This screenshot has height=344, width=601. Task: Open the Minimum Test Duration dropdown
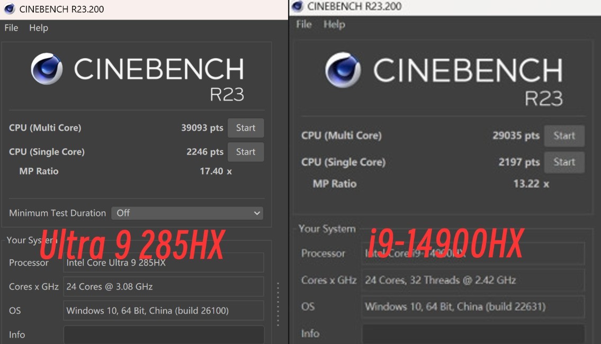click(x=186, y=213)
